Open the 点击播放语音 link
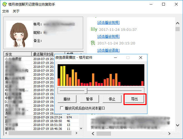183x139 pixels. point(108,50)
